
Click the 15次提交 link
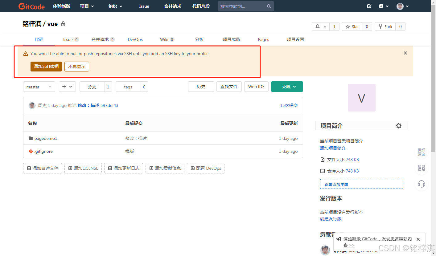[x=289, y=105]
